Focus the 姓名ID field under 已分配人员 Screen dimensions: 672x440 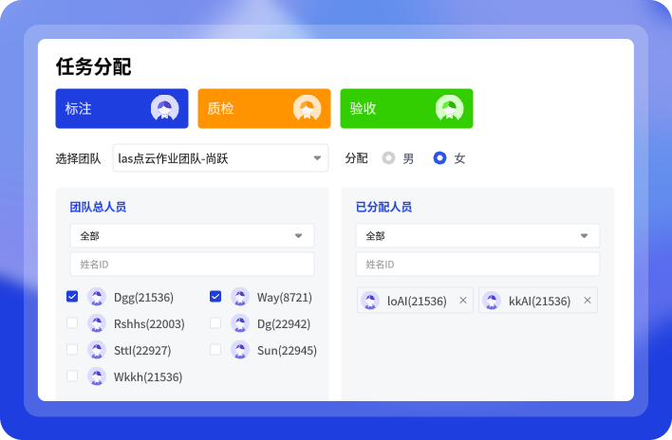pyautogui.click(x=477, y=265)
